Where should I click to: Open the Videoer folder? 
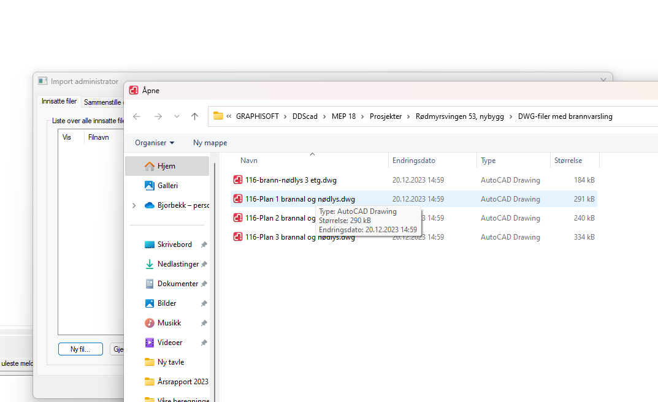169,343
